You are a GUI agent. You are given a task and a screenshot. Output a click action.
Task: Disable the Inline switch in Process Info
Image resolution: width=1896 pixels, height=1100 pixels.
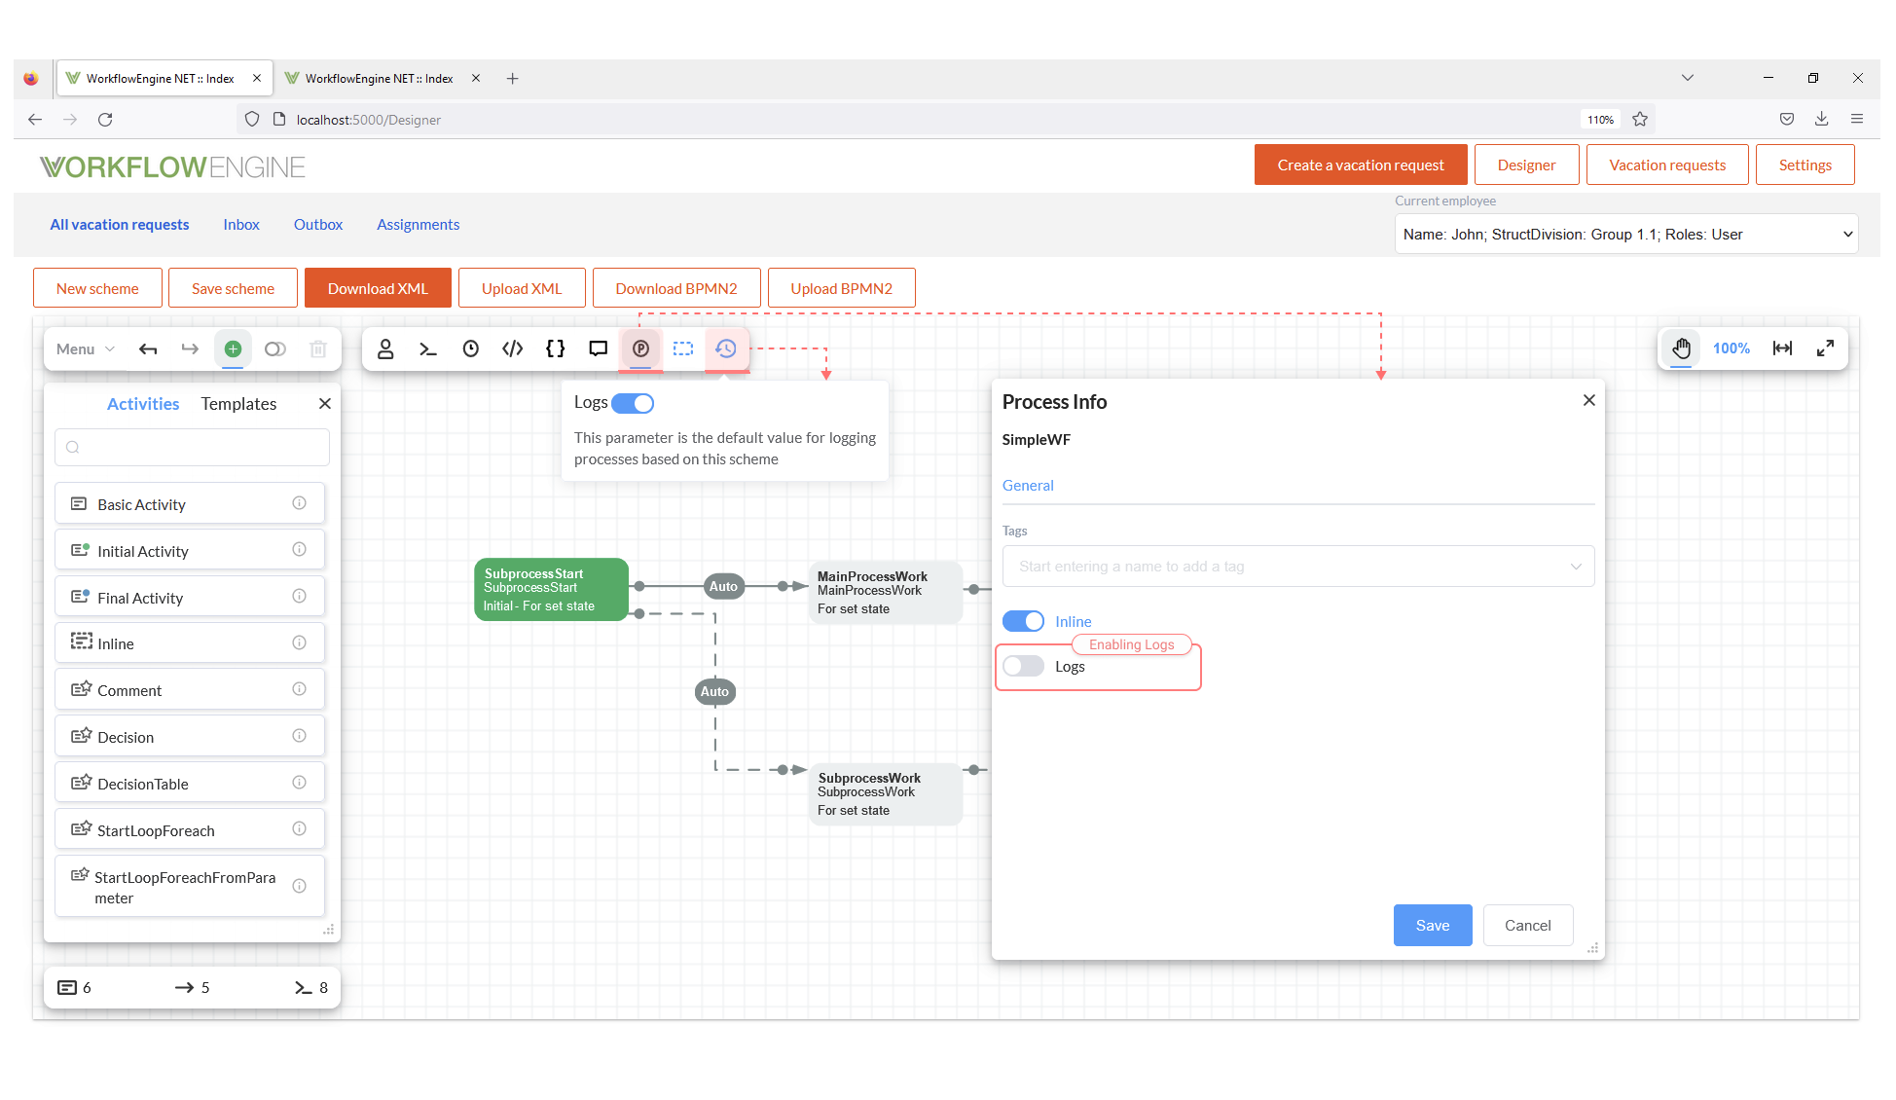tap(1023, 621)
